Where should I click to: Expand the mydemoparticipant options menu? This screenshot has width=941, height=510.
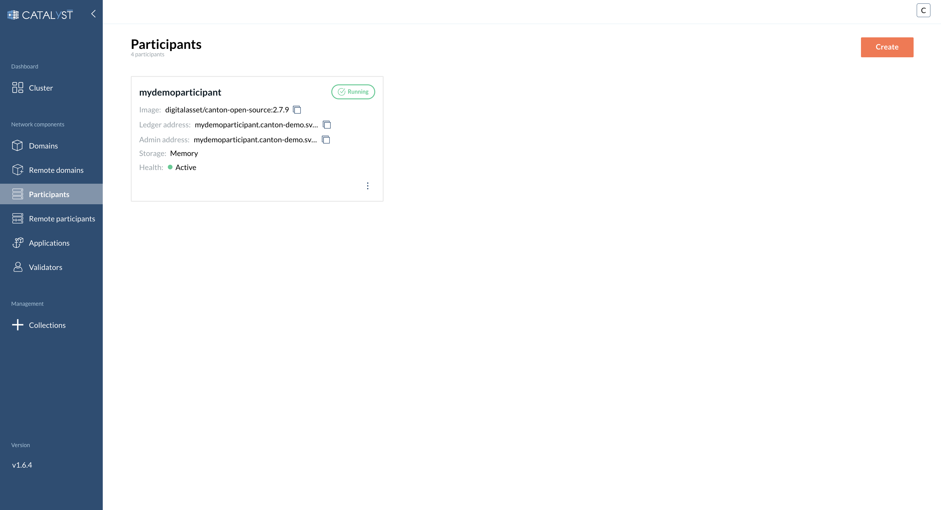tap(368, 186)
